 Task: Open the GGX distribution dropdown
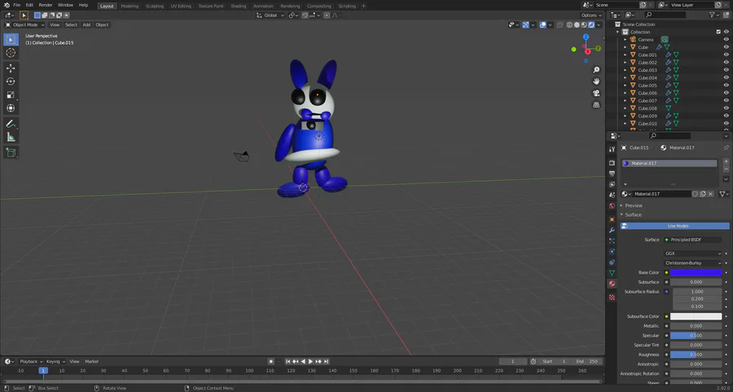(x=693, y=253)
